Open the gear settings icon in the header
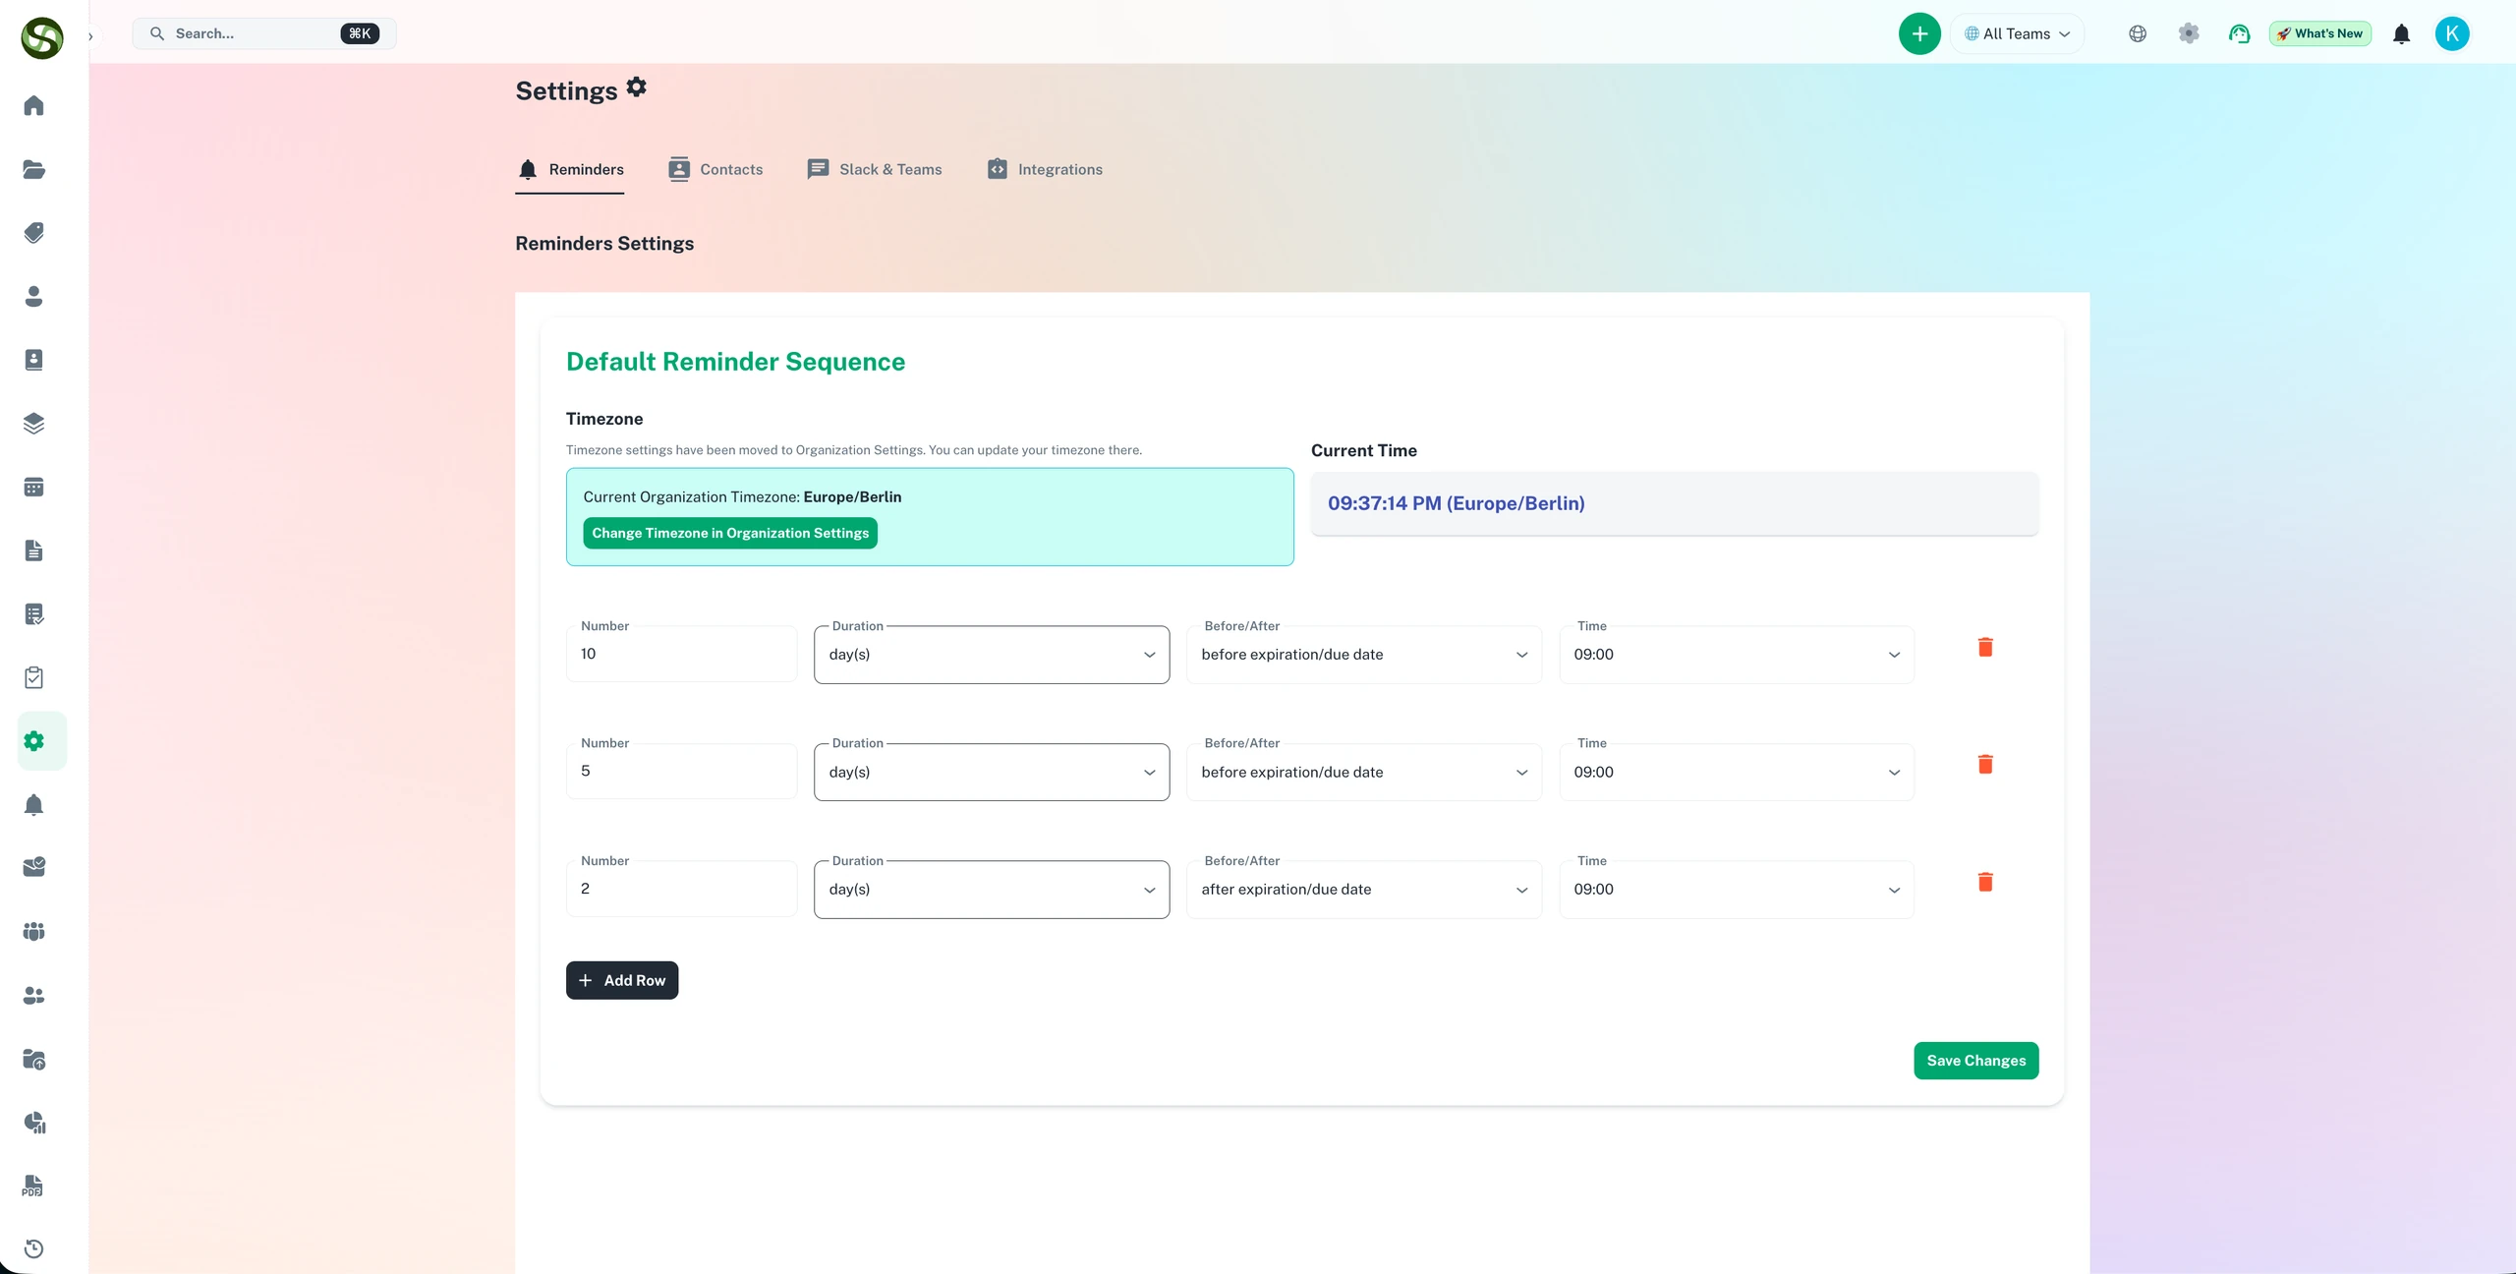2516x1274 pixels. tap(2189, 33)
